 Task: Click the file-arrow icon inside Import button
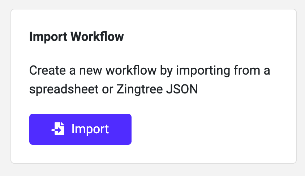coord(58,129)
